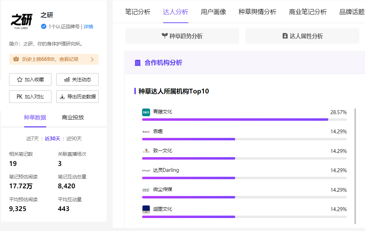
Task: Expand the 历史上榜669次 record arrow
Action: [x=92, y=59]
